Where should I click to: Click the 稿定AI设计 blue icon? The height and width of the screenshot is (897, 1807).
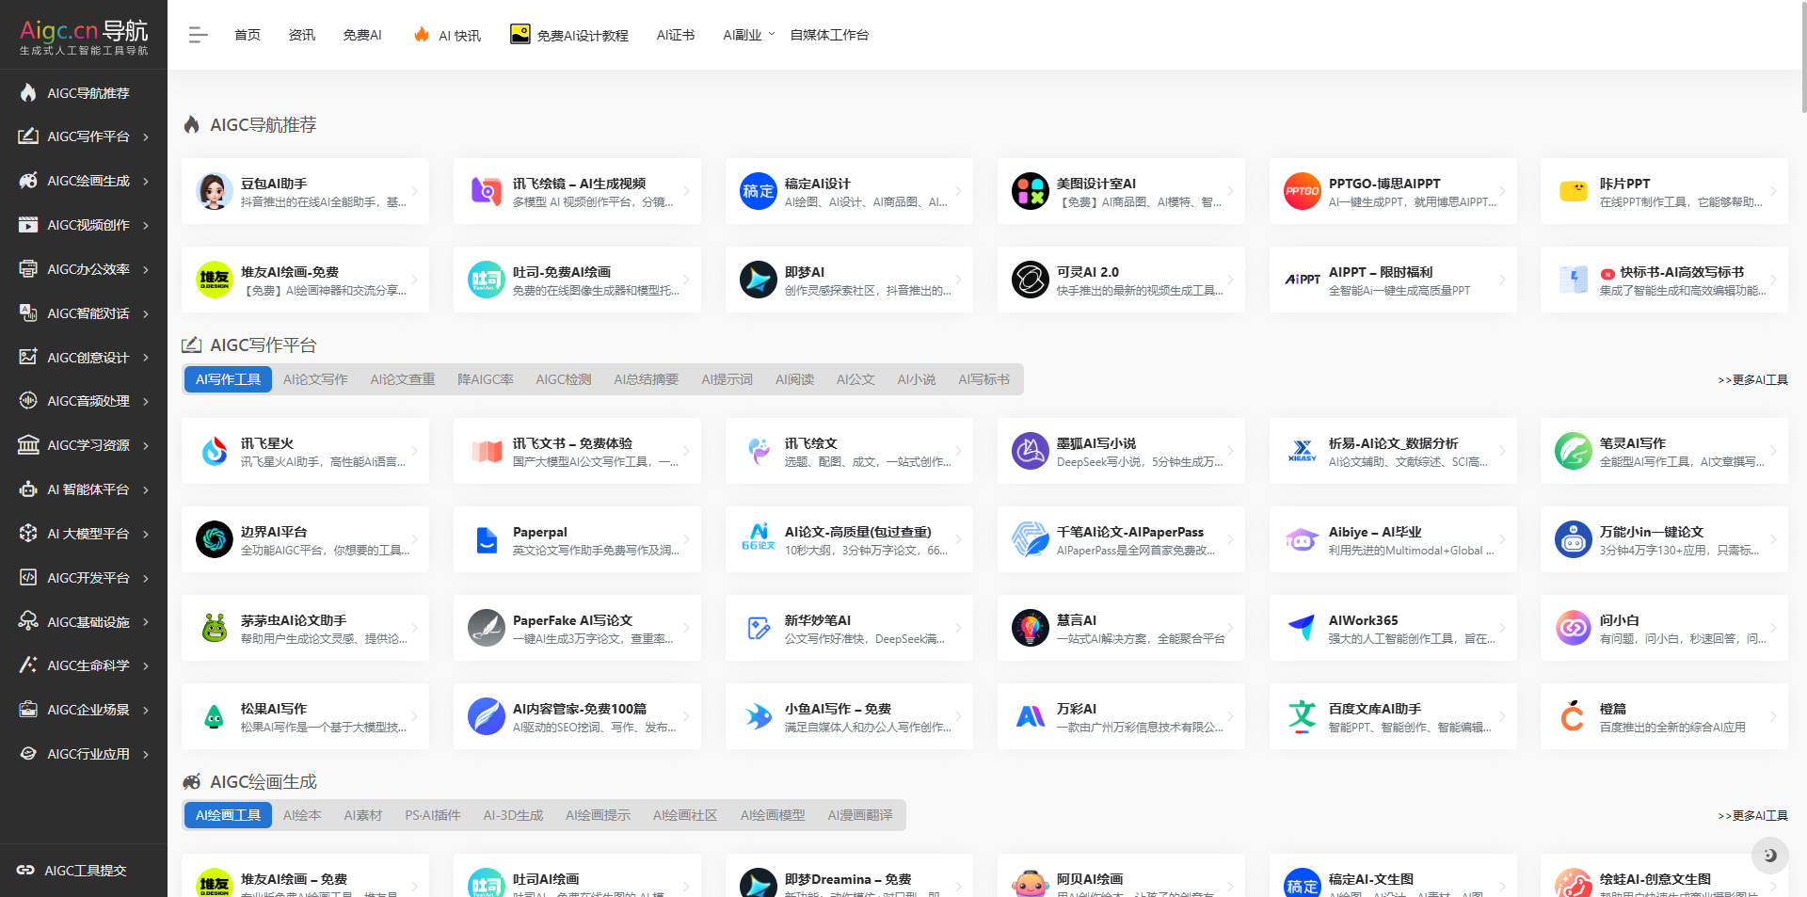tap(759, 191)
